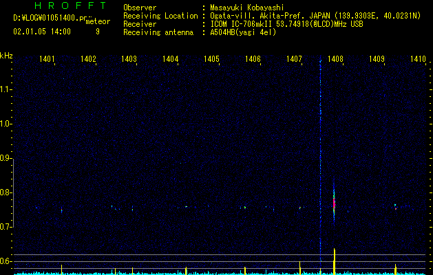Screen dimensions: 433x275
Task: Click the small echo just after 1401
Action: coord(61,211)
